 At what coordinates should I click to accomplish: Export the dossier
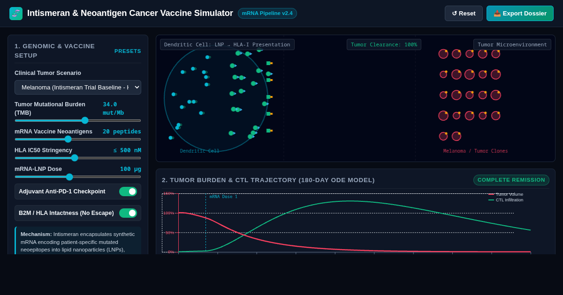point(520,13)
